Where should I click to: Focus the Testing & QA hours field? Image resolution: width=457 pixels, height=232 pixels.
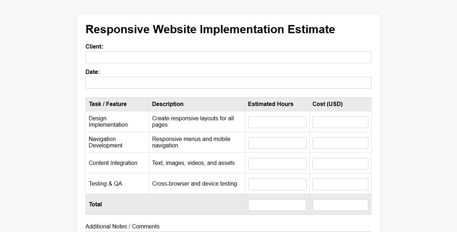[x=277, y=184]
